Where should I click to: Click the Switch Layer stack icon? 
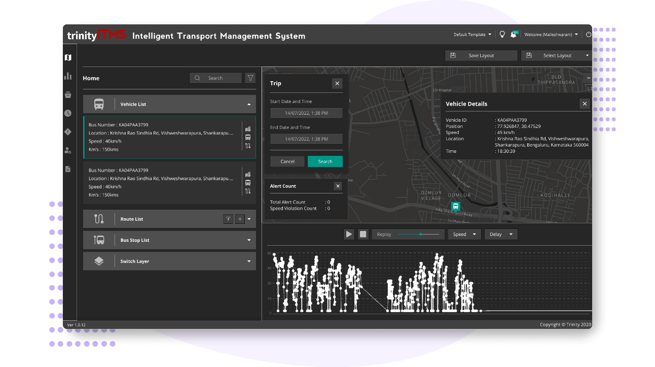point(99,261)
